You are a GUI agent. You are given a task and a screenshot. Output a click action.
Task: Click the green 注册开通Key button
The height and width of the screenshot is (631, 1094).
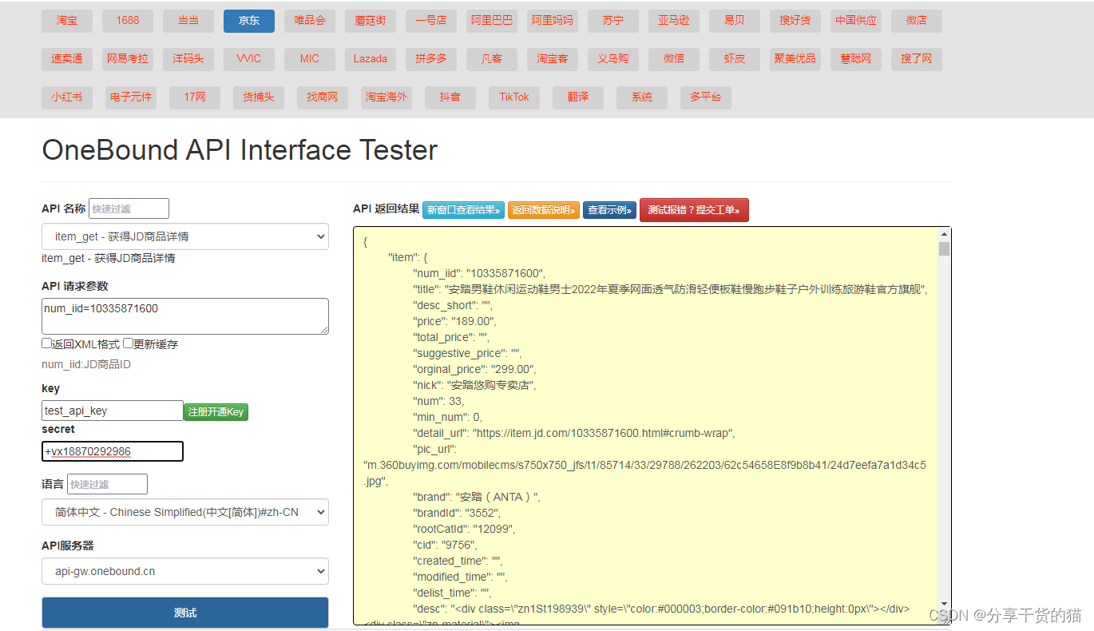coord(216,412)
